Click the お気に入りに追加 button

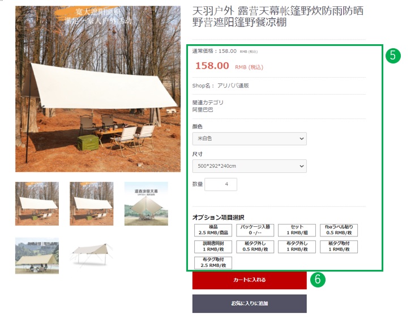point(249,303)
